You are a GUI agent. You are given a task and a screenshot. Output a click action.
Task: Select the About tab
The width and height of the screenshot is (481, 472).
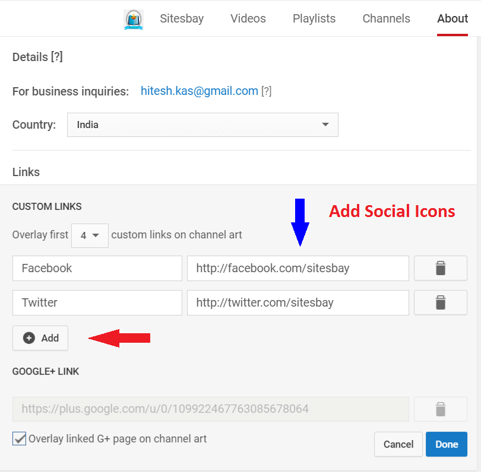(452, 19)
